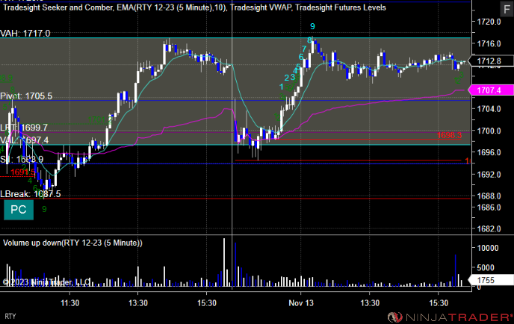The height and width of the screenshot is (324, 514).
Task: Click the F button in the top corner
Action: pos(507,10)
